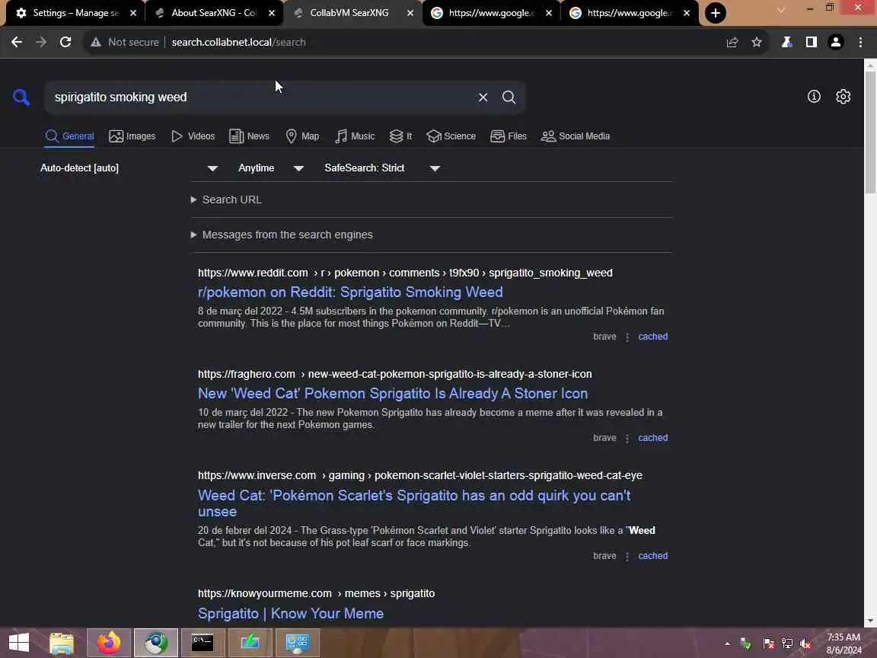The image size is (877, 658).
Task: Switch to the Social Media category
Action: pyautogui.click(x=576, y=136)
